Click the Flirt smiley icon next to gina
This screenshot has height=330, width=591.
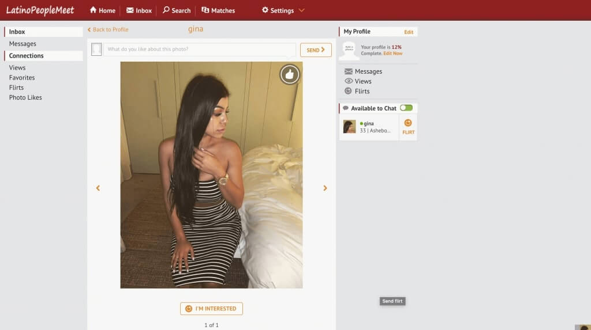click(408, 123)
